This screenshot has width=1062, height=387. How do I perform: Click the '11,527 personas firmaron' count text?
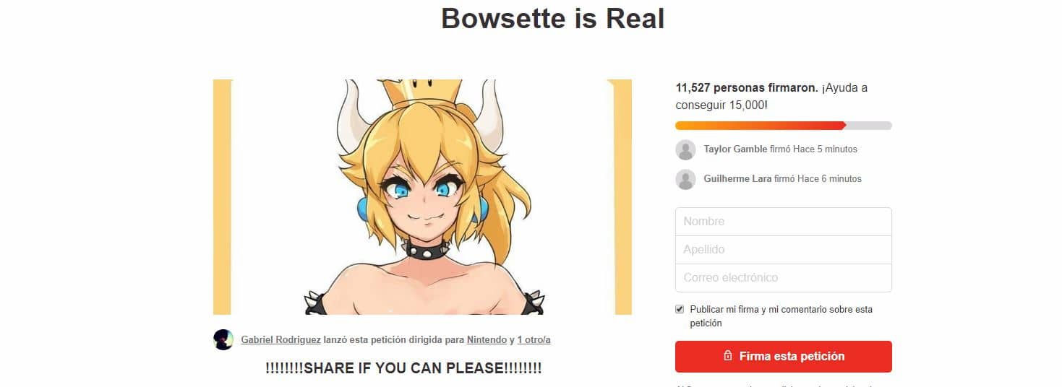click(x=747, y=88)
